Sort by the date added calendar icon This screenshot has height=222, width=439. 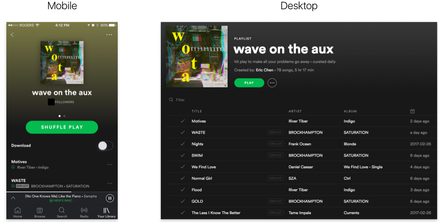click(x=412, y=111)
